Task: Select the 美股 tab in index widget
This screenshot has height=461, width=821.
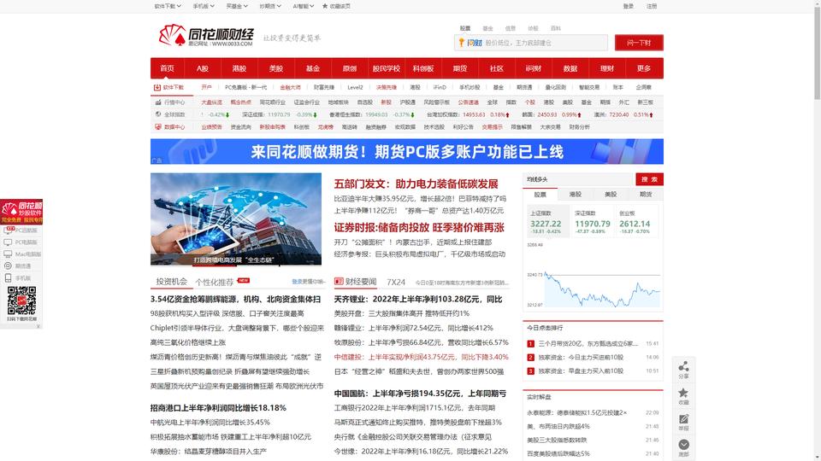Action: (x=611, y=195)
